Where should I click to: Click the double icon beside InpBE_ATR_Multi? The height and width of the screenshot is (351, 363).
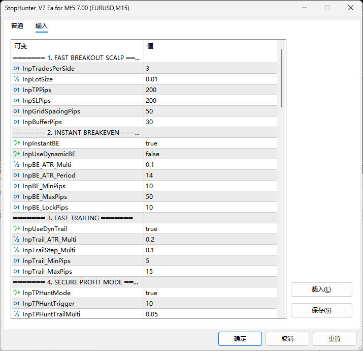pyautogui.click(x=17, y=165)
